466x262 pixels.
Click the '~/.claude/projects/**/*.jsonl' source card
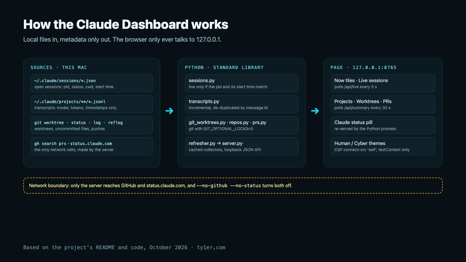(92, 104)
